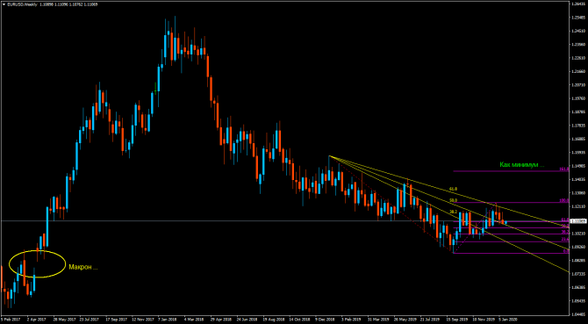Click the green candlestick marker near January 2018 rally
Image resolution: width=588 pixels, height=324 pixels.
155,88
